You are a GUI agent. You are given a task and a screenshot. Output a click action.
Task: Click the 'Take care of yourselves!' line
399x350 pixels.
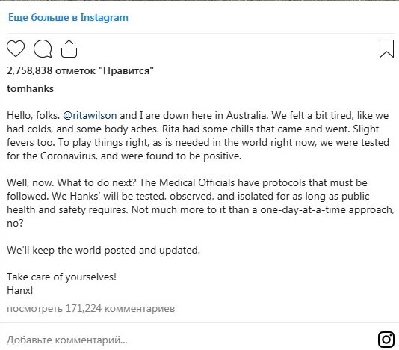coord(61,277)
